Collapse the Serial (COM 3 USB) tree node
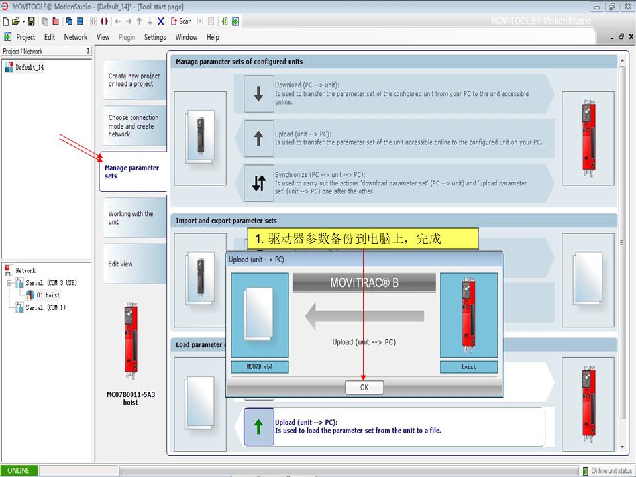 pyautogui.click(x=9, y=283)
